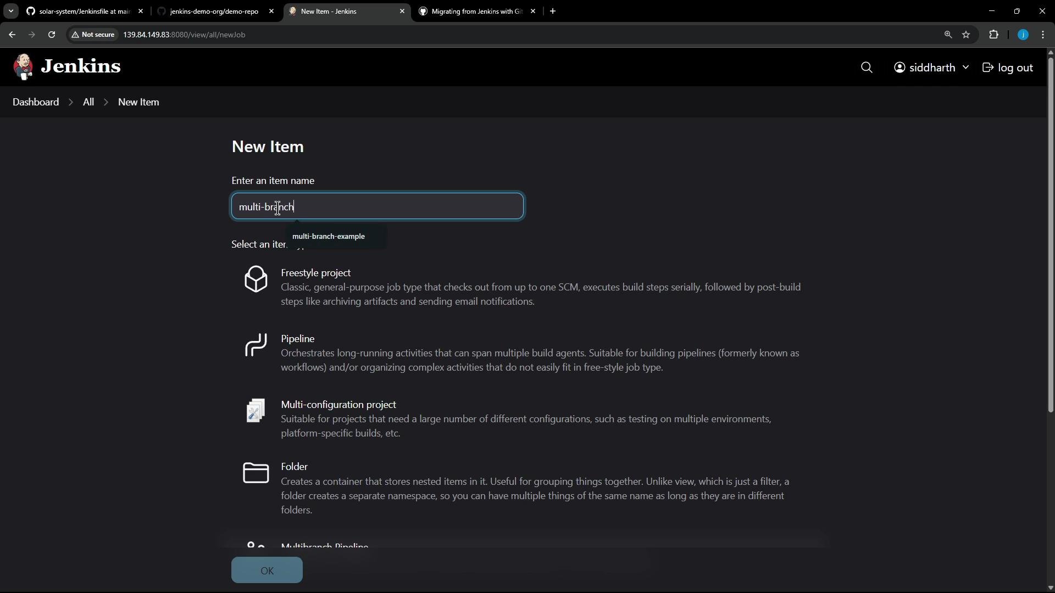This screenshot has width=1055, height=593.
Task: Expand the Dashboard breadcrumb chevron
Action: pyautogui.click(x=71, y=102)
